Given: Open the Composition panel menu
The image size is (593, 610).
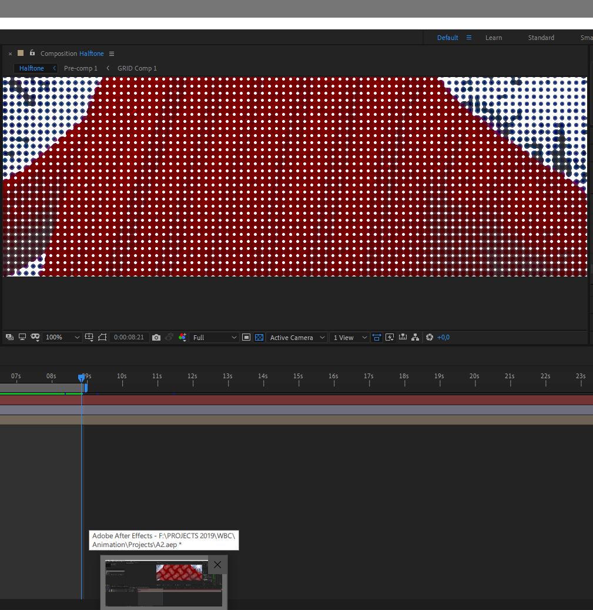Looking at the screenshot, I should coord(112,54).
